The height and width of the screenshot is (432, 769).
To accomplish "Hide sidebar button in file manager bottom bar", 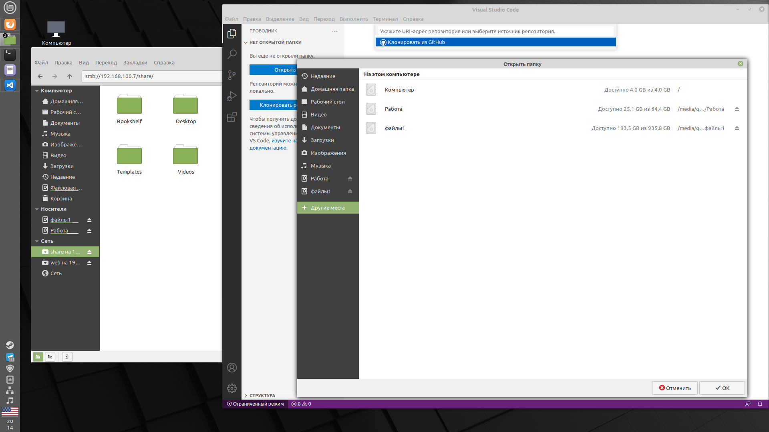I will 67,357.
